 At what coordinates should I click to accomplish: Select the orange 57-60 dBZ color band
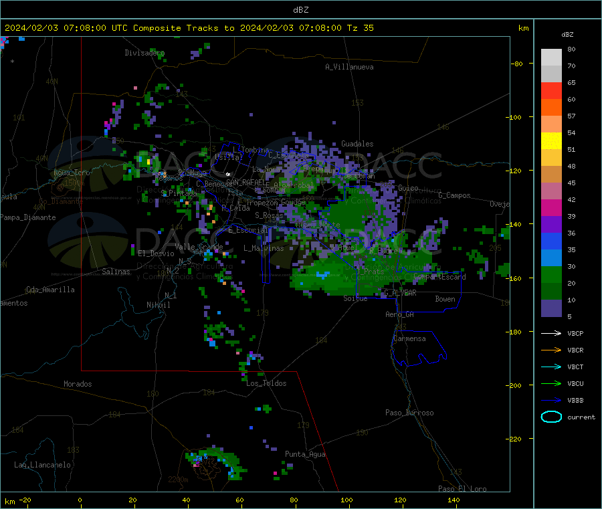pyautogui.click(x=551, y=108)
